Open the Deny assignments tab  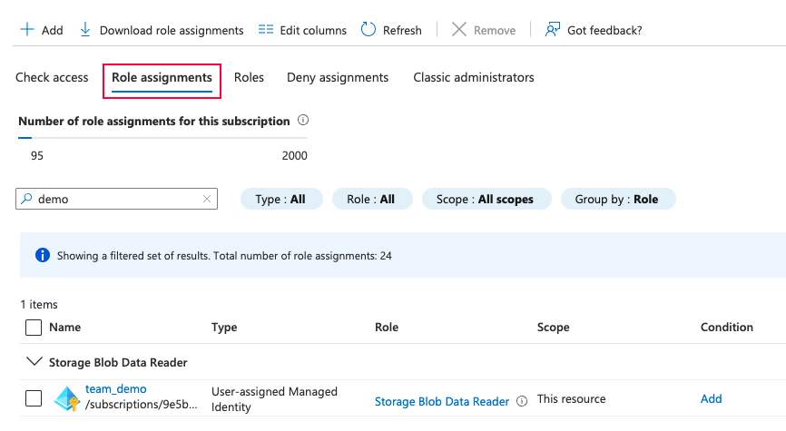(338, 78)
